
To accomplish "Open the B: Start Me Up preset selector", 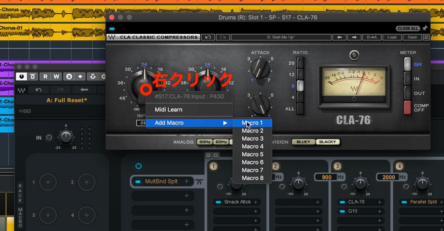I will pyautogui.click(x=281, y=37).
